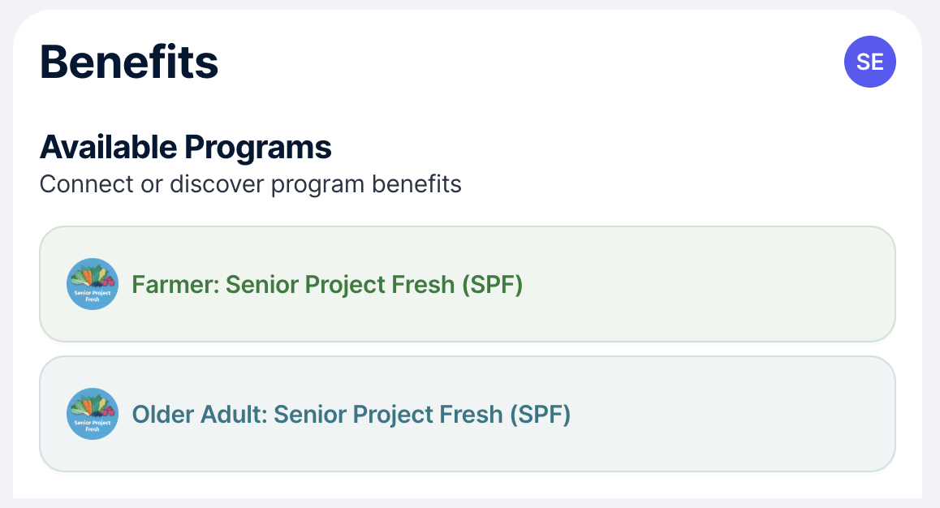Click the Older Adult Senior Project Fresh logo
The image size is (940, 508).
coord(93,414)
